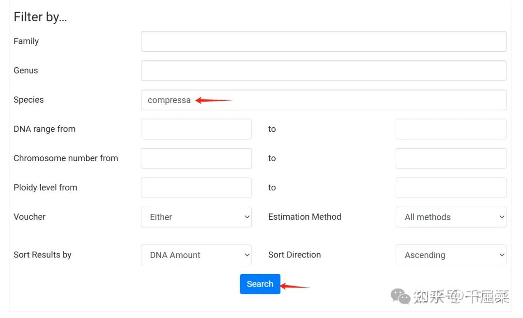
Task: Select the Chromosome number from minimum field
Action: [196, 158]
